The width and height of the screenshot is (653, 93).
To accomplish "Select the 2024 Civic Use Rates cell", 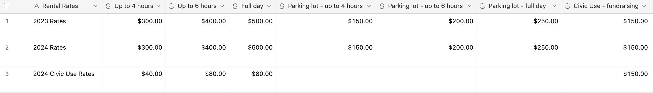I will [x=66, y=79].
